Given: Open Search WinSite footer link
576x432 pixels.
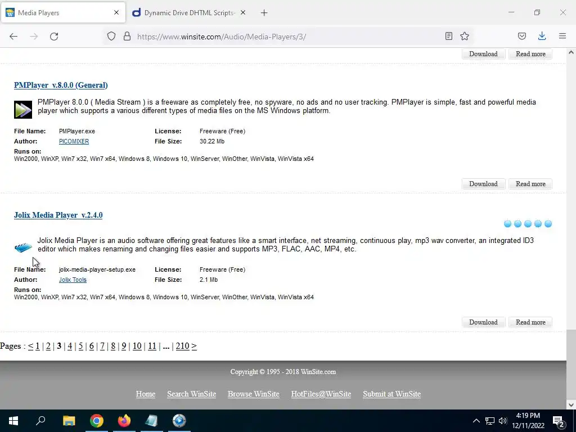Looking at the screenshot, I should 191,394.
